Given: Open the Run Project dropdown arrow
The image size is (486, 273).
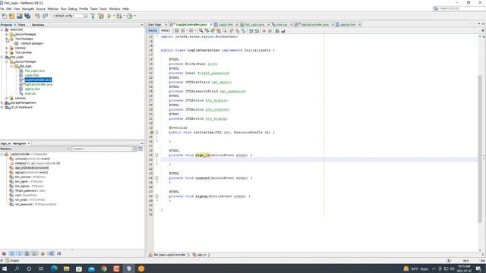Looking at the screenshot, I should point(114,16).
